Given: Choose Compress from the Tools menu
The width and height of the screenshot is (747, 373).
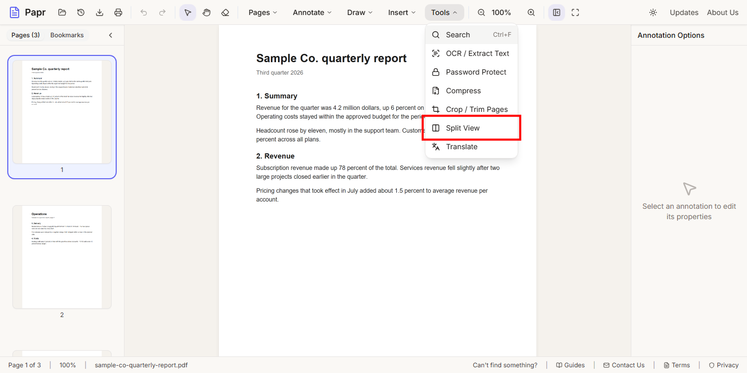Looking at the screenshot, I should coord(472,91).
